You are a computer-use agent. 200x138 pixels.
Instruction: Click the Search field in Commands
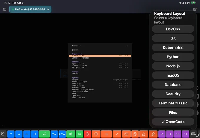click(100, 50)
